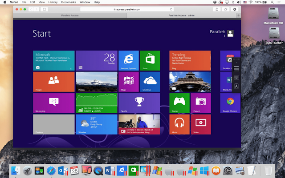This screenshot has width=285, height=178.
Task: Open the Trash in the Dock
Action: [x=268, y=170]
